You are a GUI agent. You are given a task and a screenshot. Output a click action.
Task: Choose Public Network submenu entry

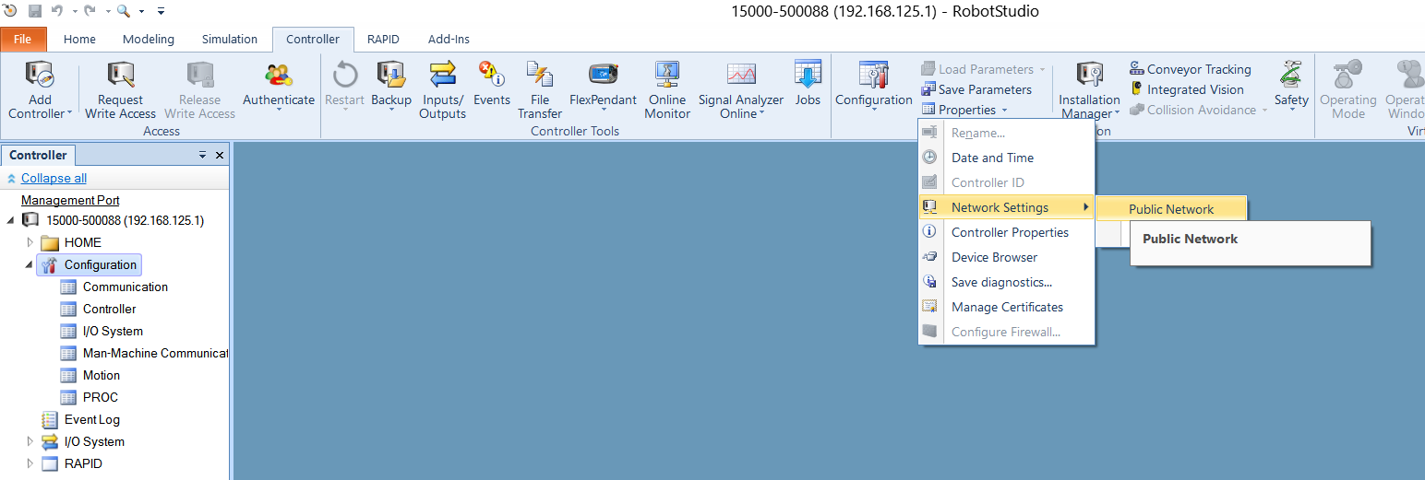(1171, 209)
